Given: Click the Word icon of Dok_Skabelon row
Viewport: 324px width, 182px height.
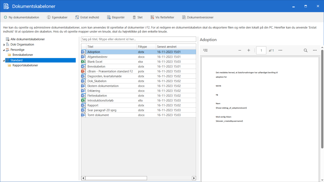Looking at the screenshot, I should 83,81.
